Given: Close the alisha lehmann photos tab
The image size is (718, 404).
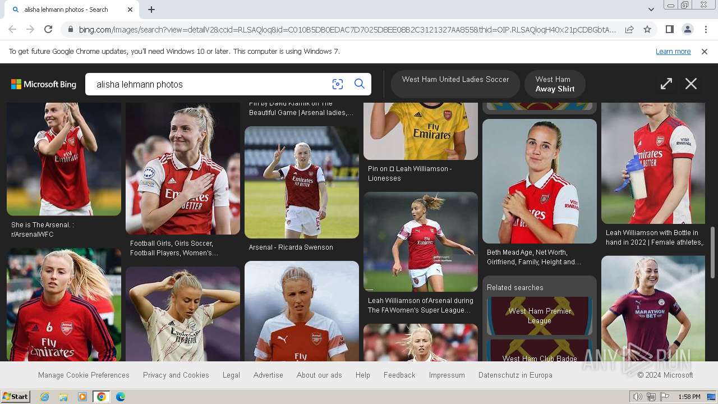Looking at the screenshot, I should click(x=130, y=10).
